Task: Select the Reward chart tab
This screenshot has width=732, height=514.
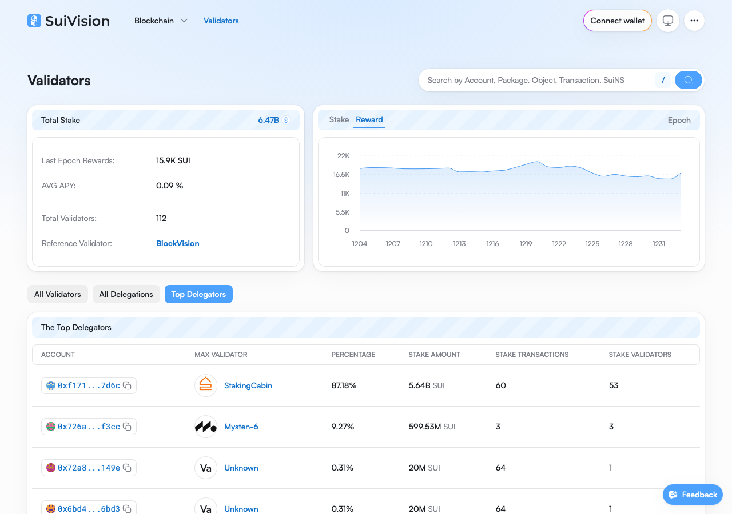Action: tap(369, 119)
